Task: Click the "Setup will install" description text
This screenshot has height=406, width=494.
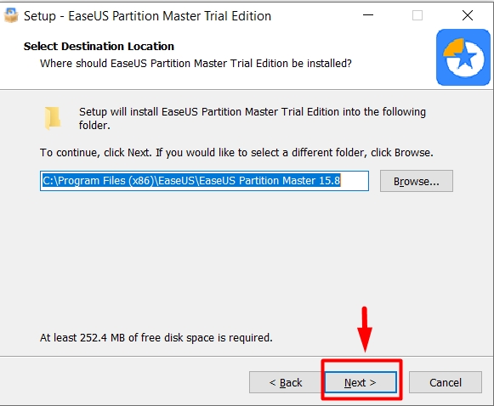Action: pos(252,118)
